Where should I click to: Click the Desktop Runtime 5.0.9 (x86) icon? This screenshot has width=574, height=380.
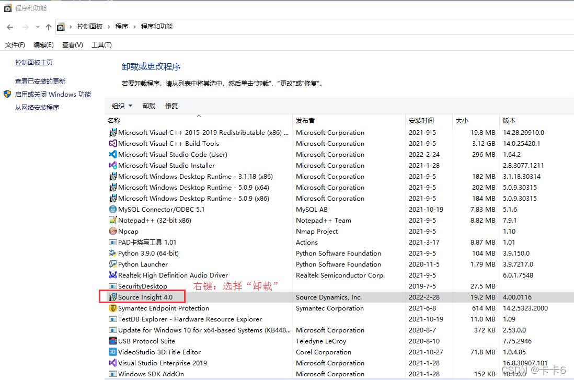[113, 199]
